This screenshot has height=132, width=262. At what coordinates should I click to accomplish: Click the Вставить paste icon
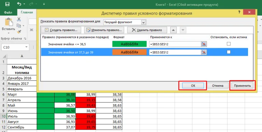[9, 22]
